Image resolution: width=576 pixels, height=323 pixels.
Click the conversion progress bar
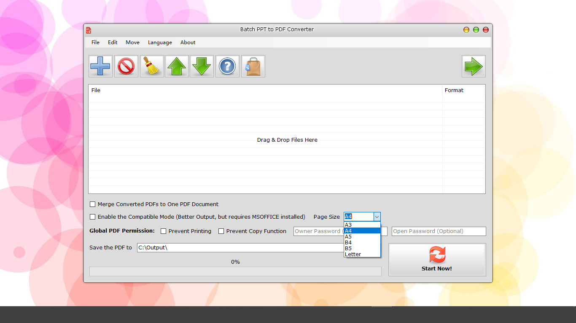pyautogui.click(x=235, y=272)
